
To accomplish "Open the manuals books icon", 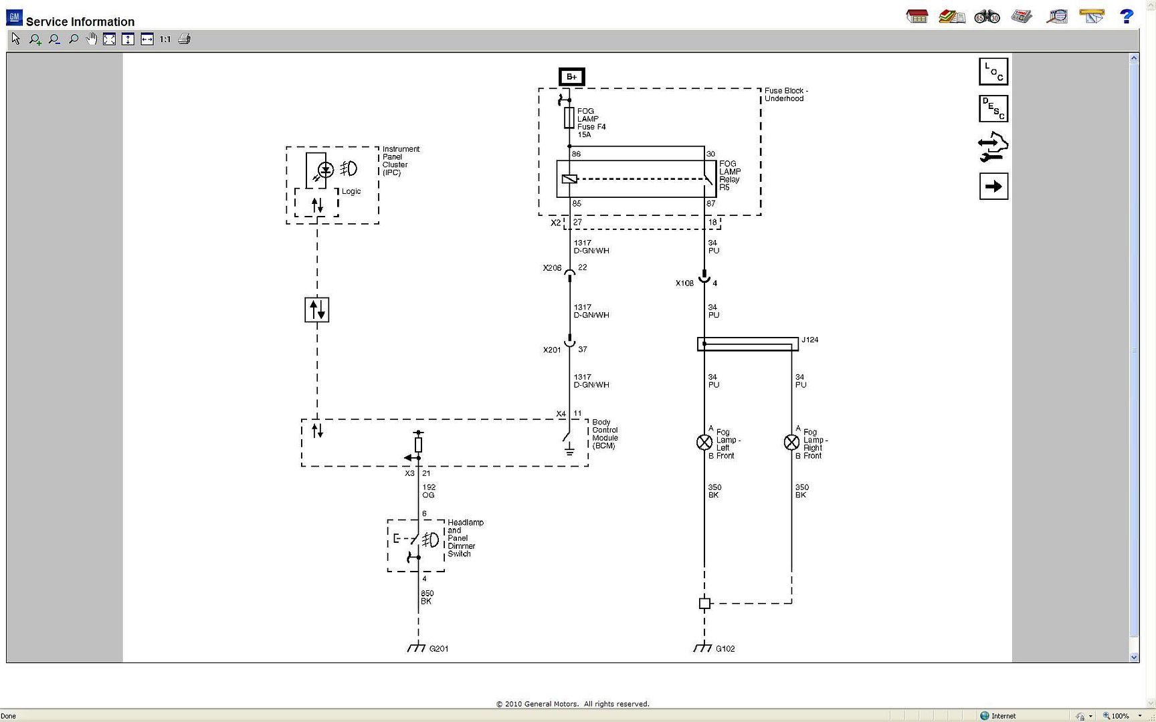I will [951, 17].
